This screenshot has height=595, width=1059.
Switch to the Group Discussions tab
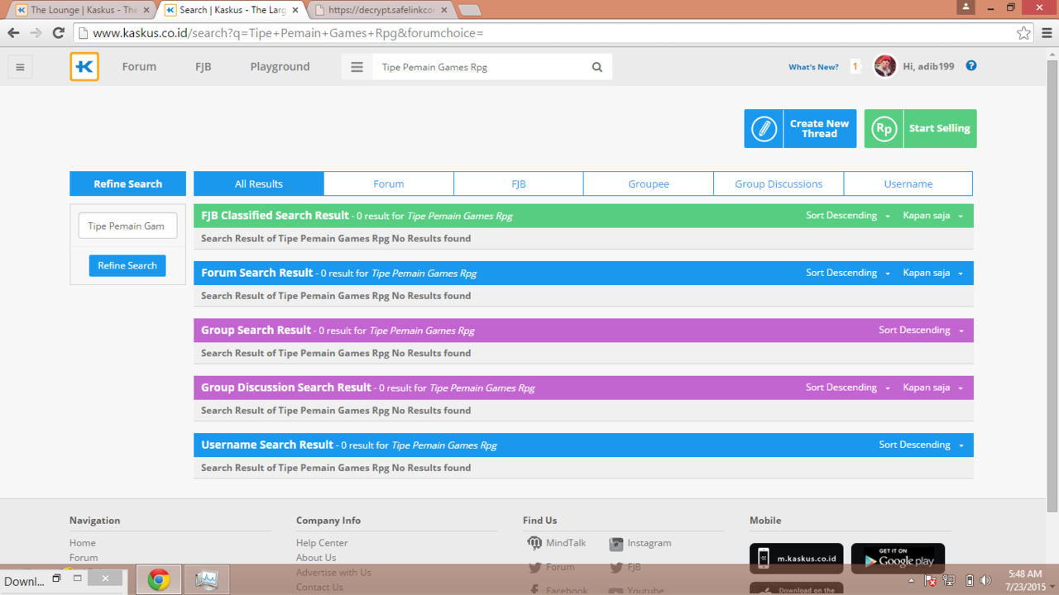pyautogui.click(x=779, y=183)
